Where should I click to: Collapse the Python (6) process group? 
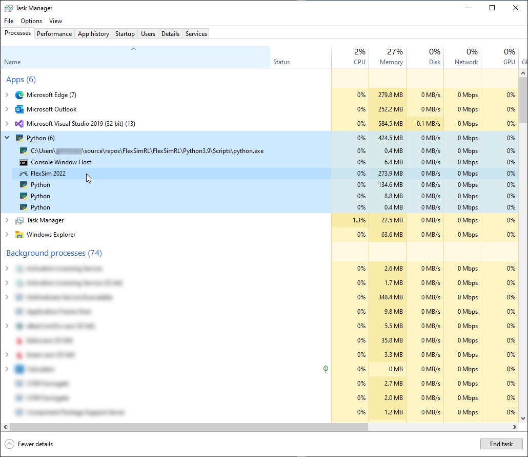(x=7, y=138)
